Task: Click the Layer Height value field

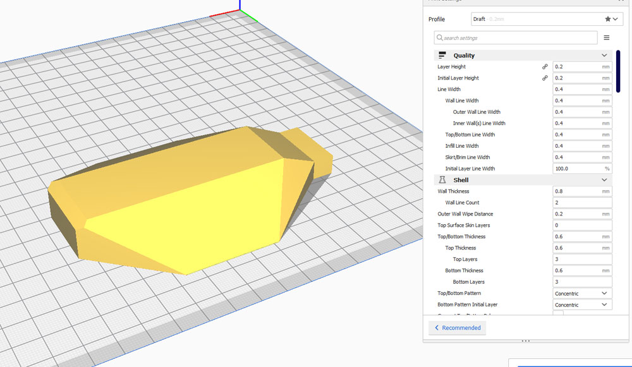Action: coord(582,66)
